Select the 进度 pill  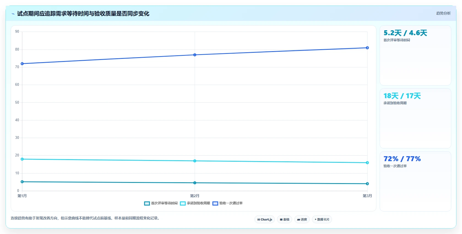click(302, 219)
